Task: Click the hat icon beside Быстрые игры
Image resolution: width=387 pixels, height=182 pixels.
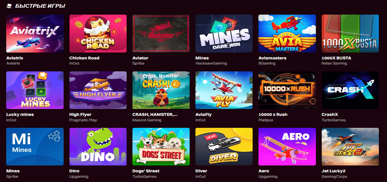Action: (9, 6)
